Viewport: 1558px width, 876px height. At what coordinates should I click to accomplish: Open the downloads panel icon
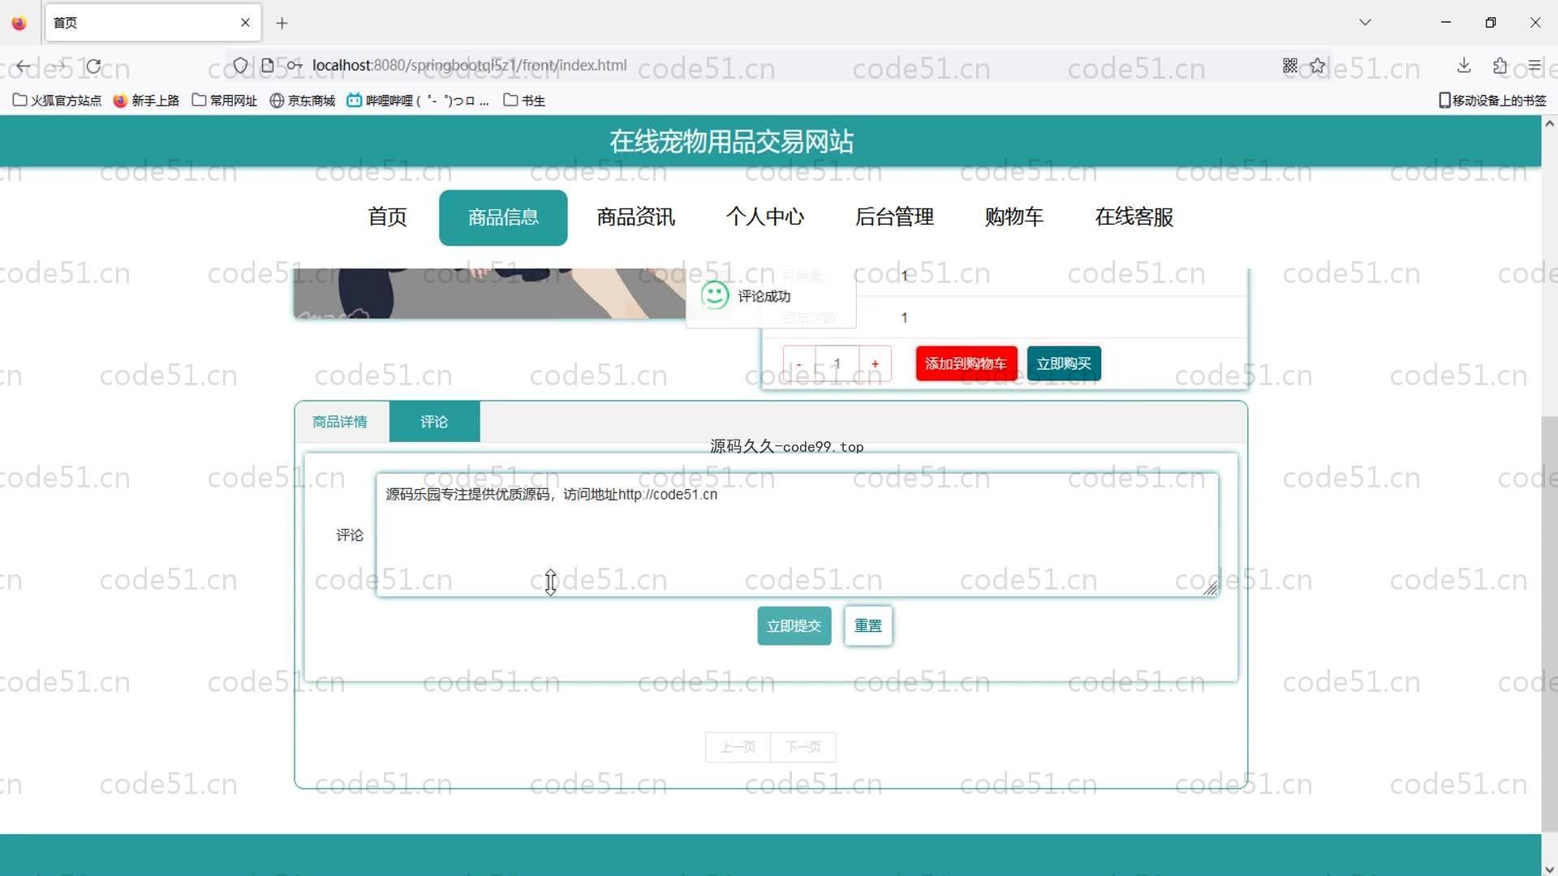coord(1464,65)
